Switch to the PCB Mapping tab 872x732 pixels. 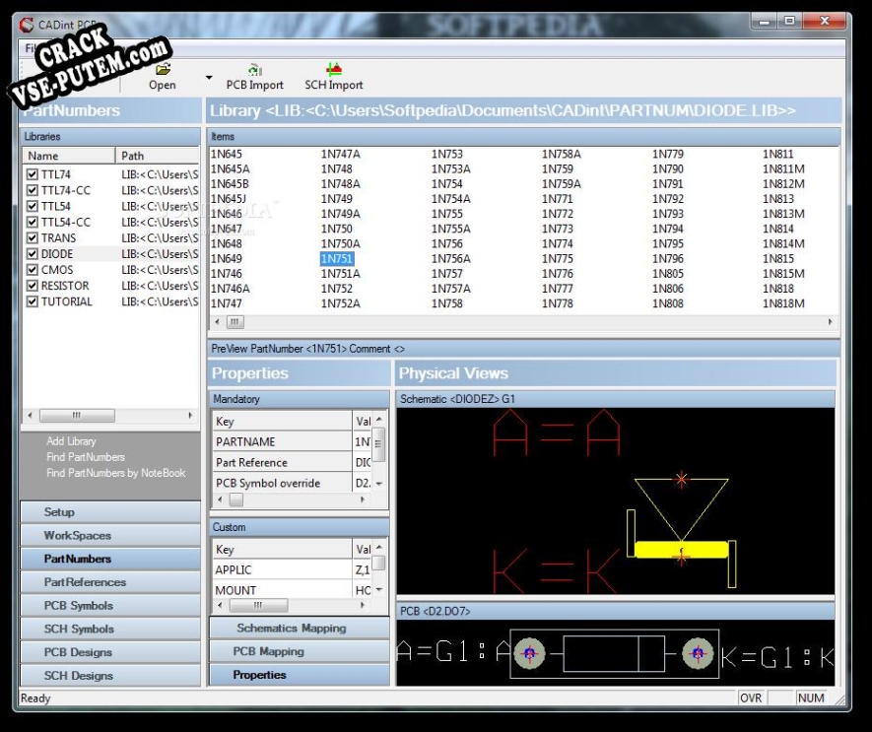pyautogui.click(x=300, y=651)
